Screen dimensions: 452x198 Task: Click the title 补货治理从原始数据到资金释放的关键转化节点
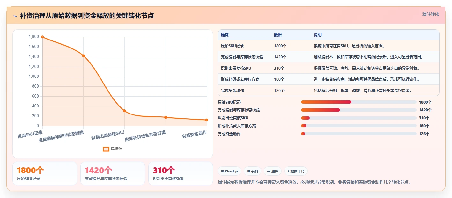click(87, 16)
